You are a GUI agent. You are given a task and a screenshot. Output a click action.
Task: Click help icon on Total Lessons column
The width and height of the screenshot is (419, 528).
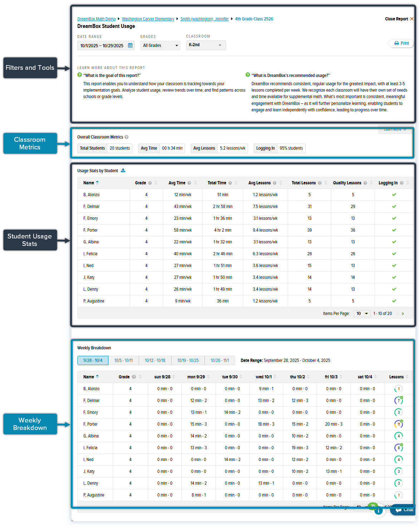pos(320,183)
